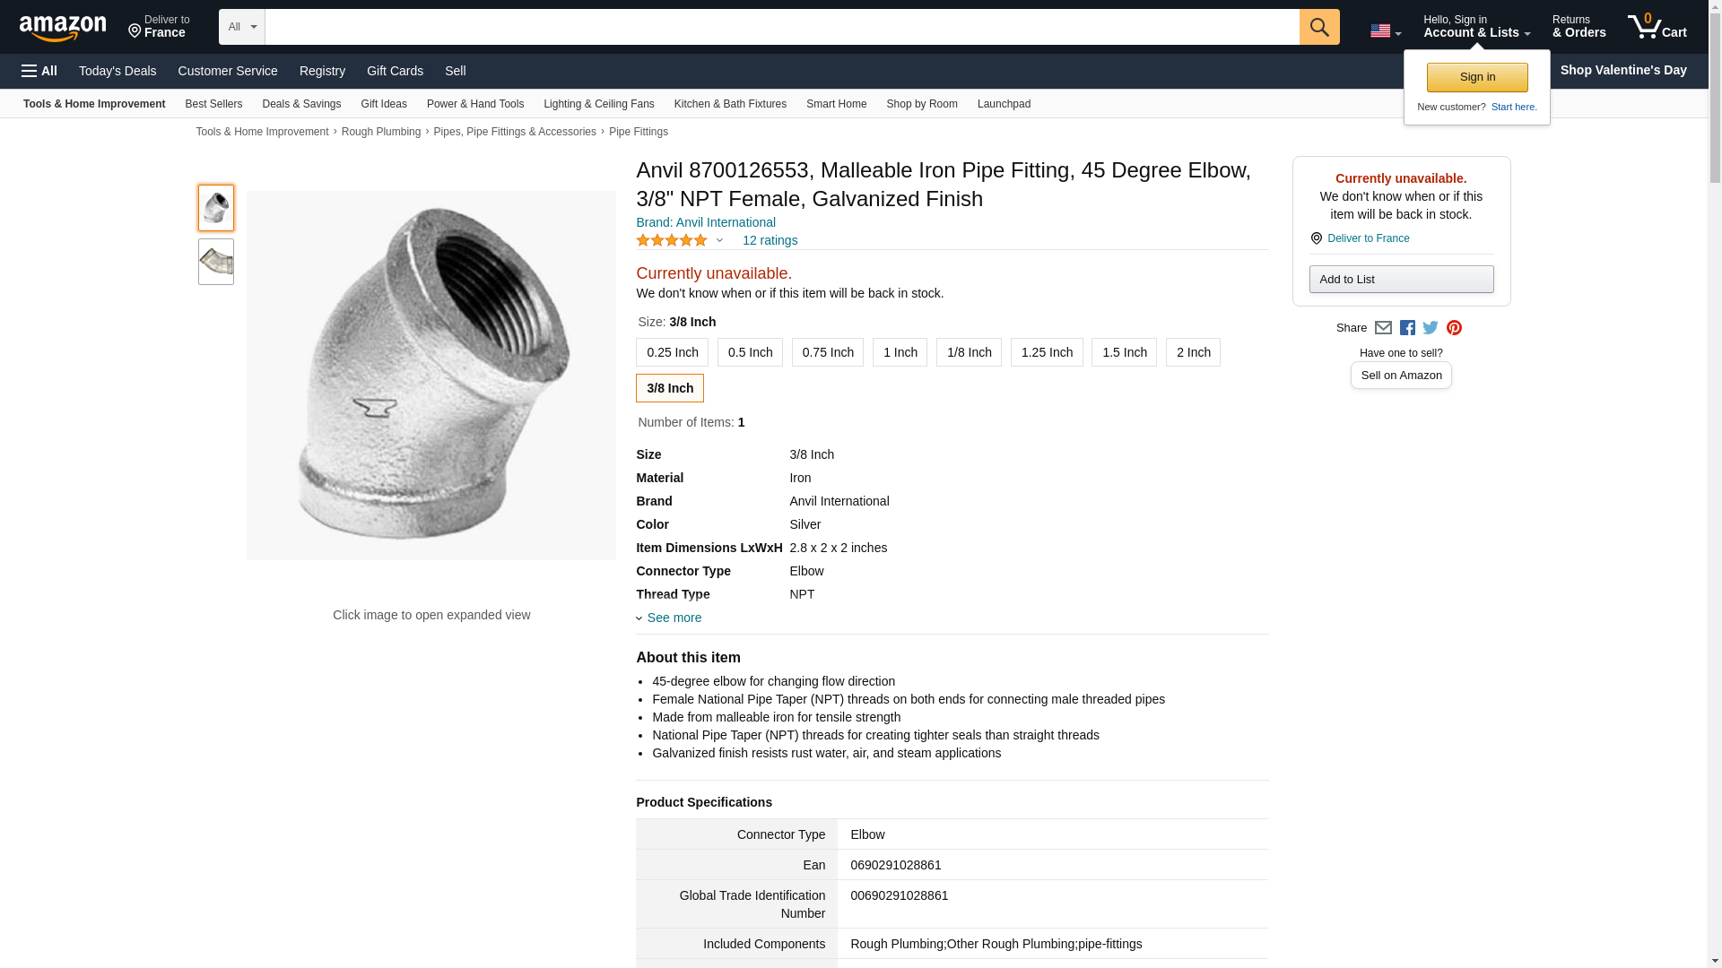
Task: Open Today's Deals in navigation bar
Action: click(117, 71)
